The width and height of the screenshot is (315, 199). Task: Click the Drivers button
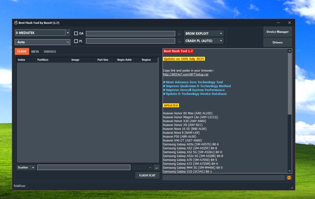pos(277,43)
